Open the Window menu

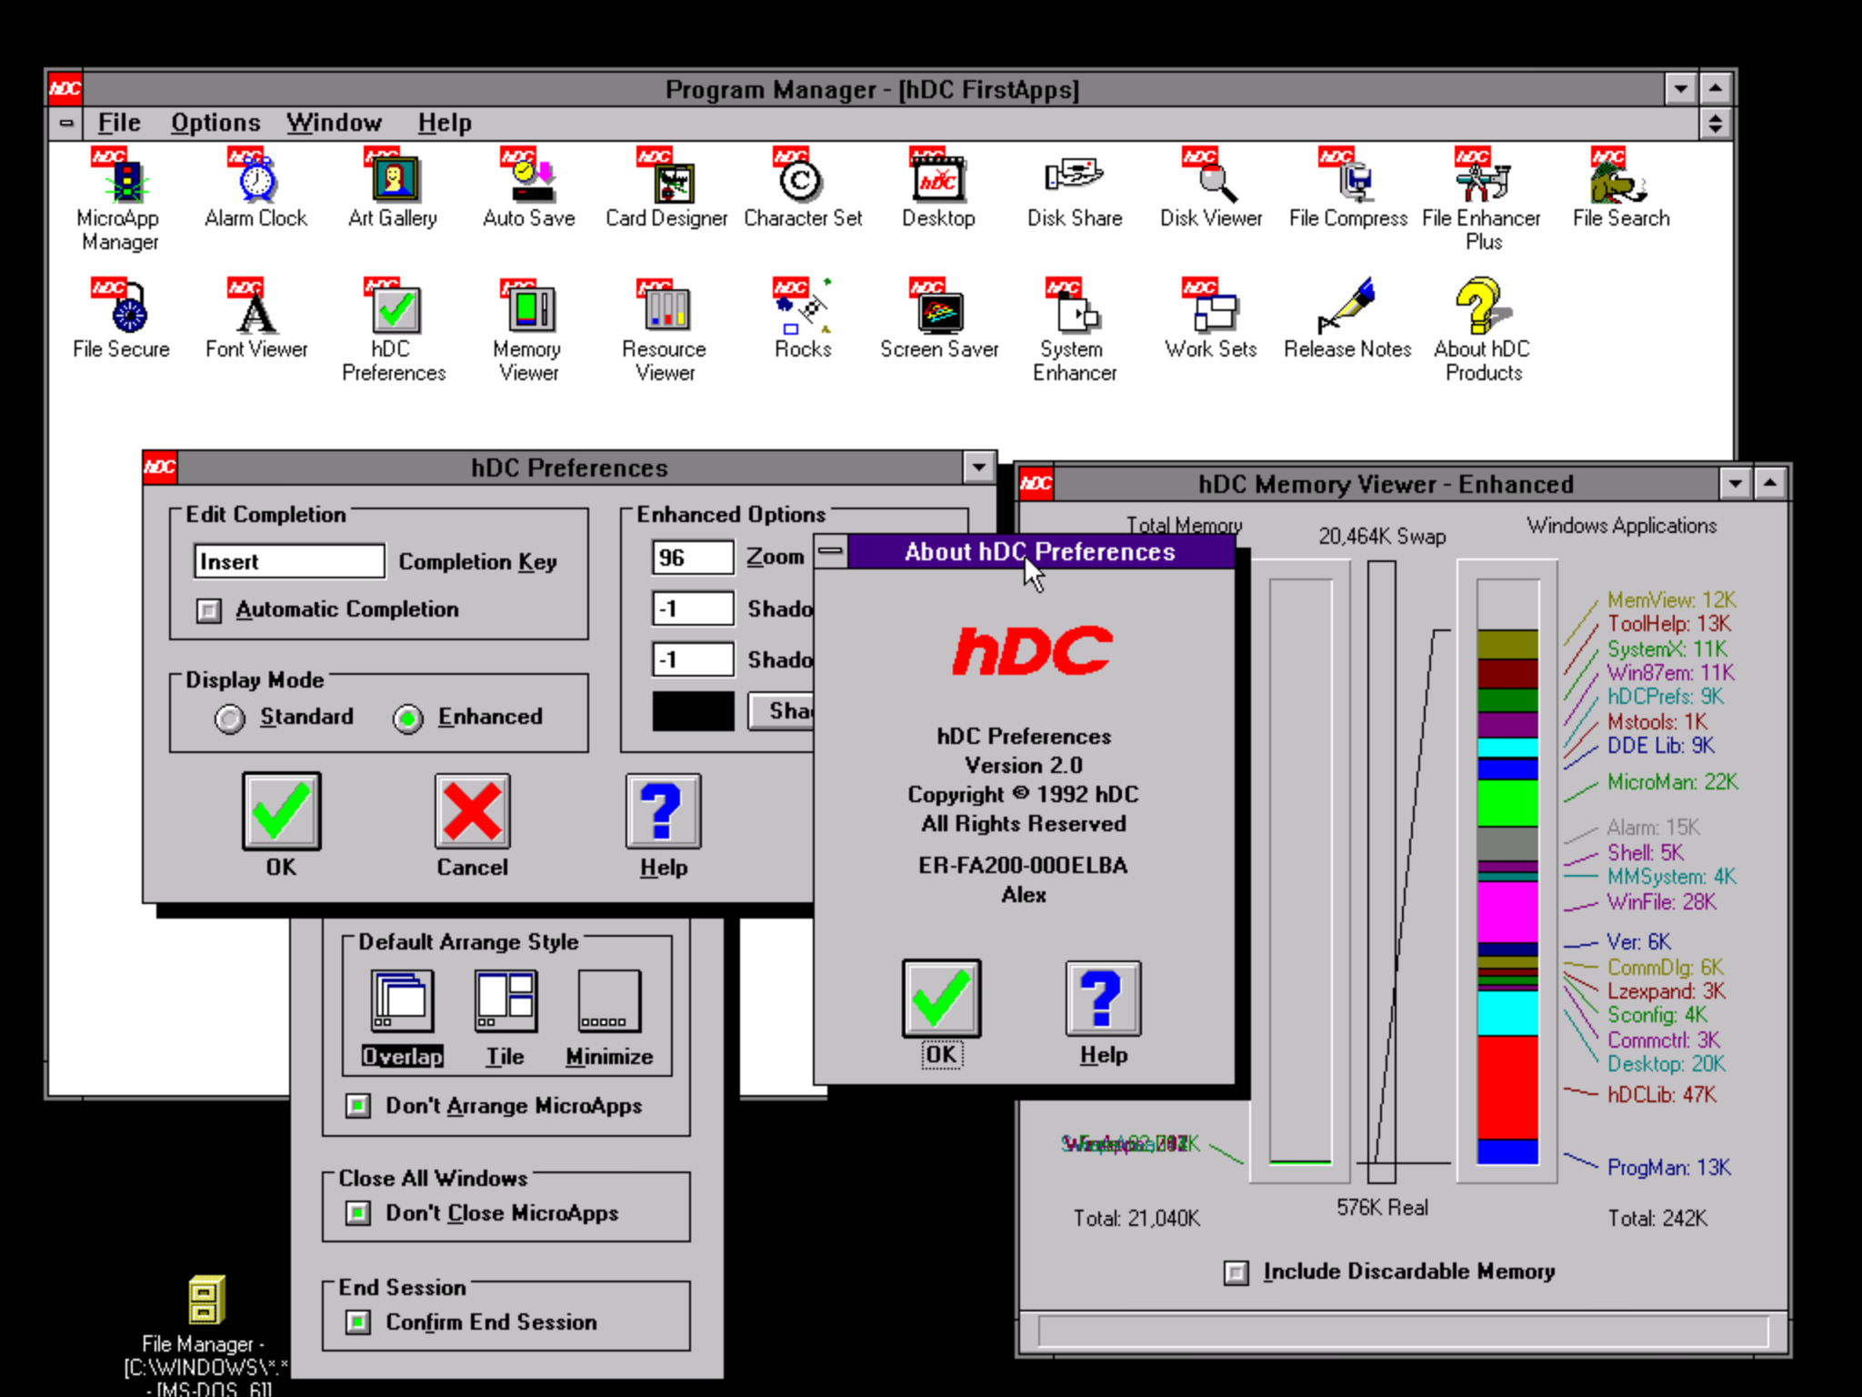click(334, 123)
